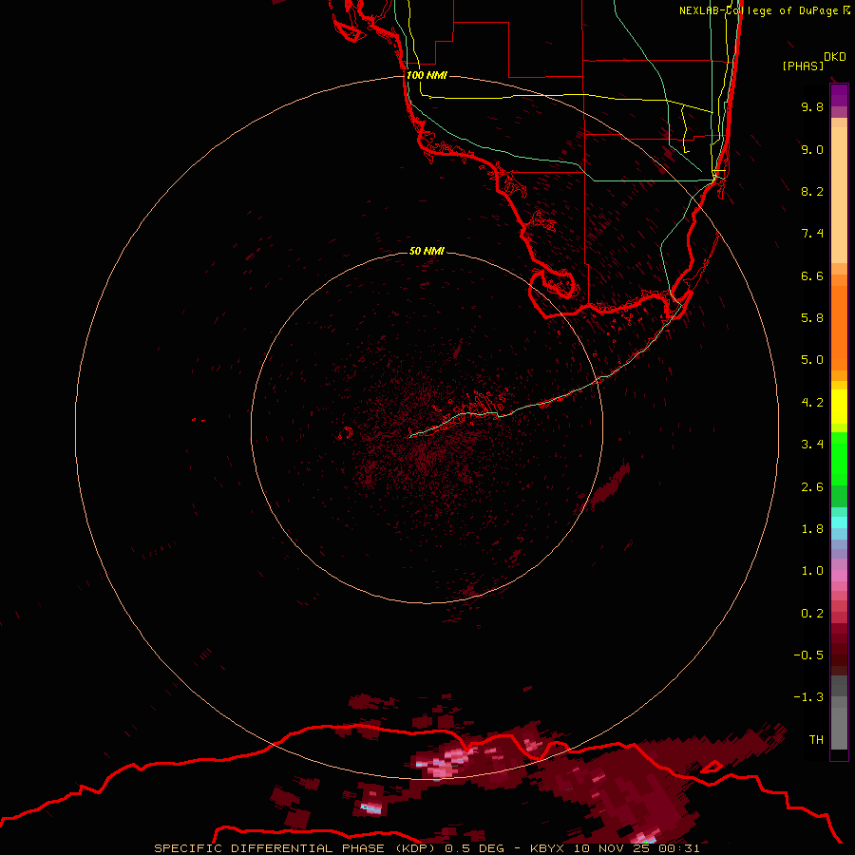Click the 4.2 value on the color scale
Viewport: 855px width, 855px height.
point(812,403)
